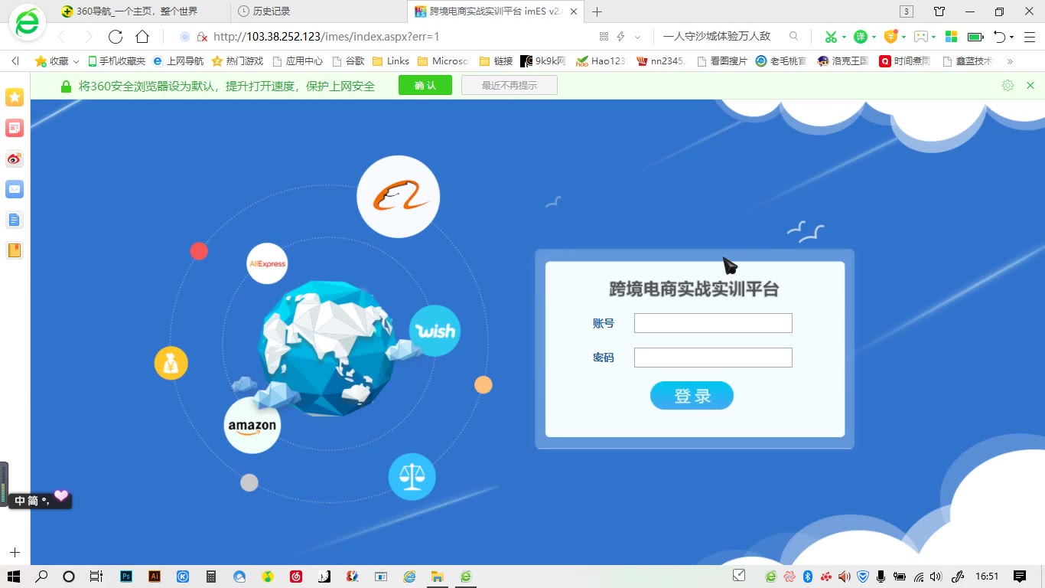The image size is (1045, 588).
Task: Go to the home page icon
Action: [142, 37]
